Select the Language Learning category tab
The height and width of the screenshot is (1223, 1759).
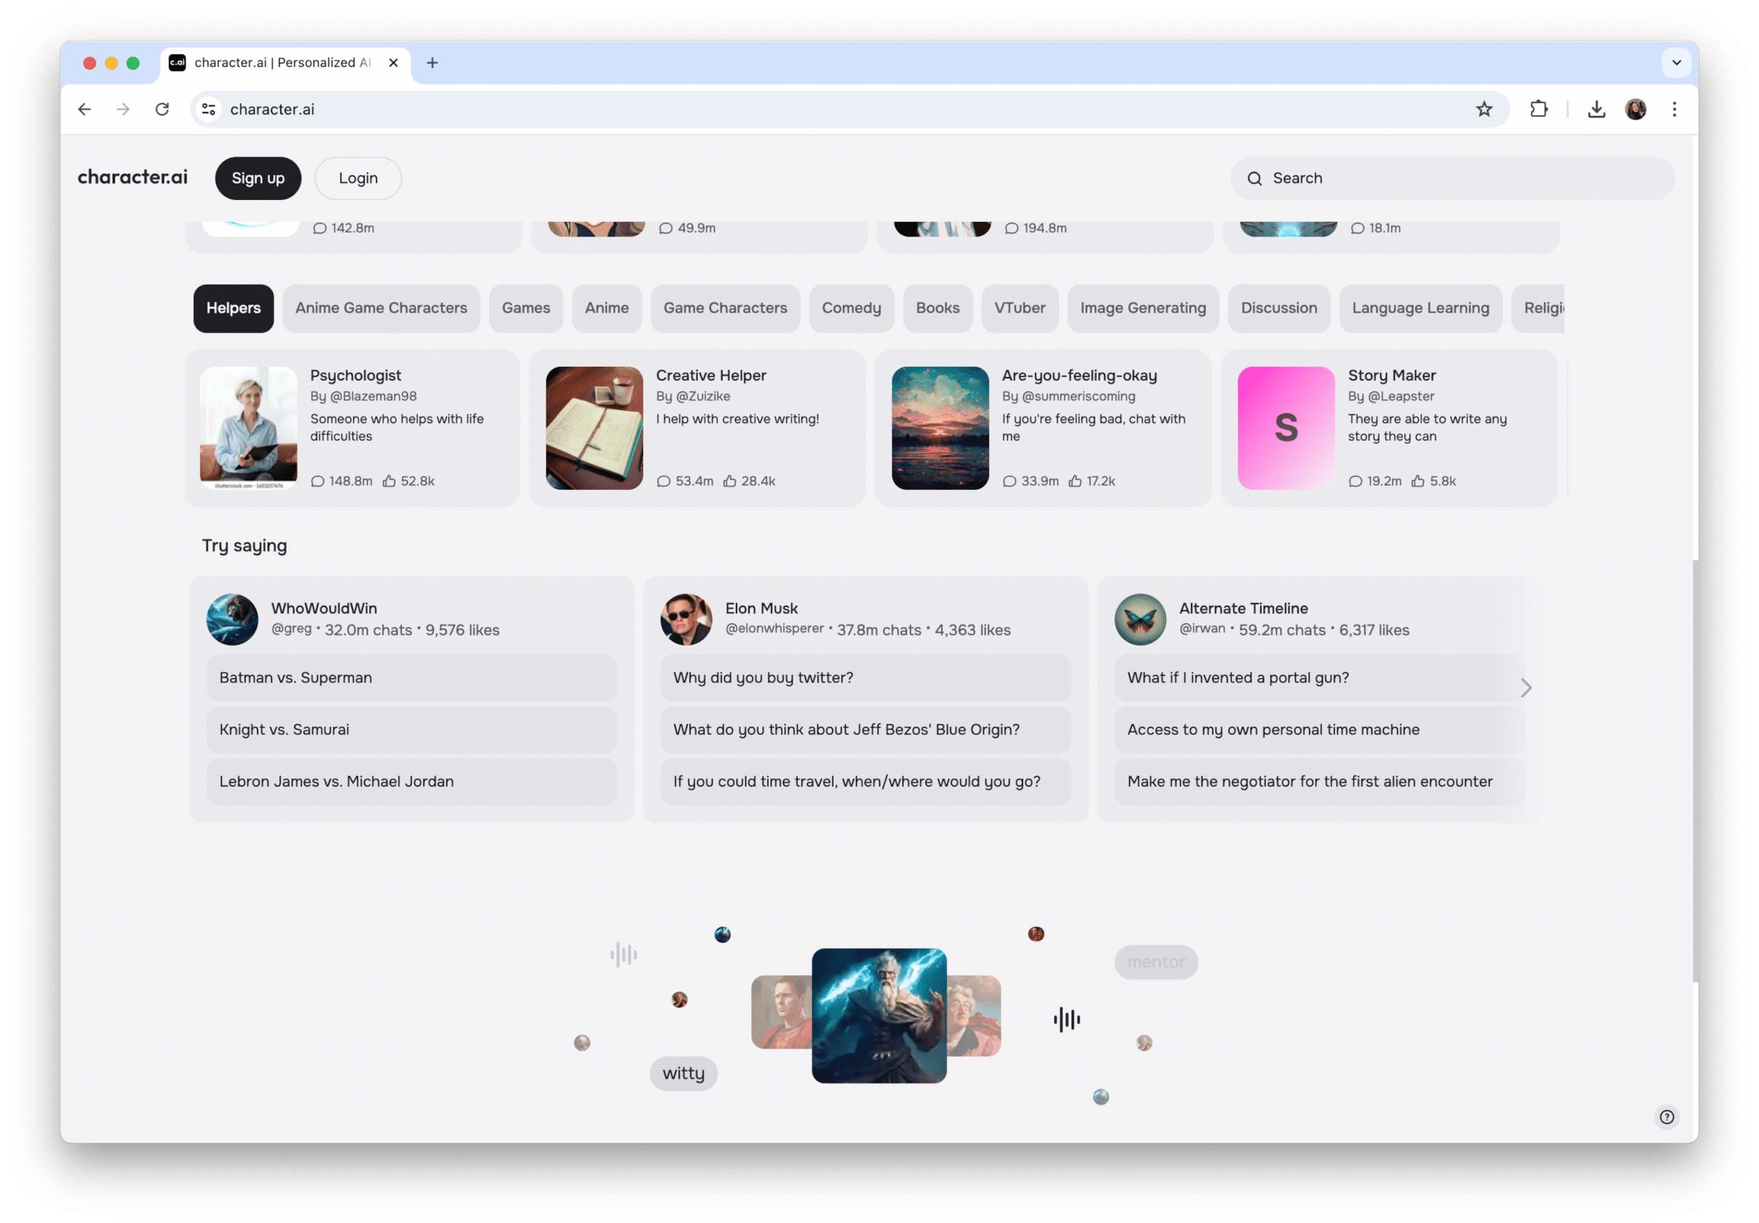(1420, 306)
